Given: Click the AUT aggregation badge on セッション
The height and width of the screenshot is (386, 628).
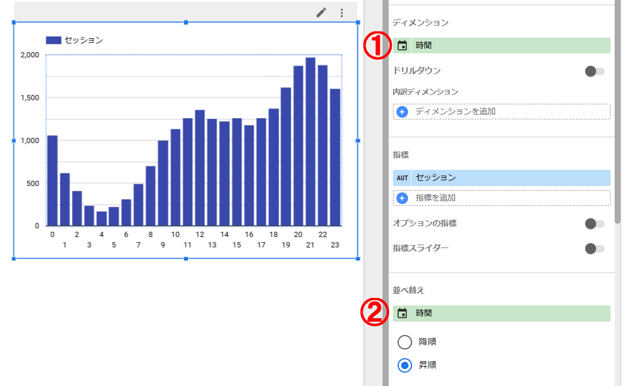Looking at the screenshot, I should [402, 177].
